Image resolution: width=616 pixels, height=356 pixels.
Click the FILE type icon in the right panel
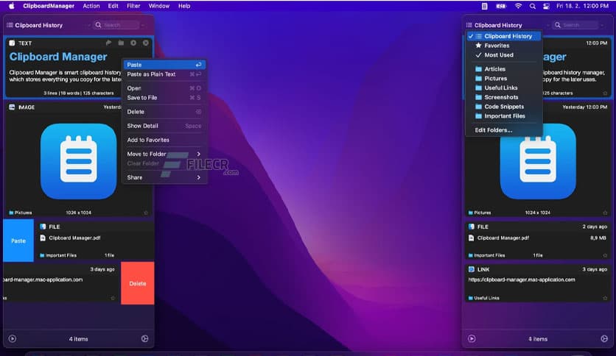(472, 227)
